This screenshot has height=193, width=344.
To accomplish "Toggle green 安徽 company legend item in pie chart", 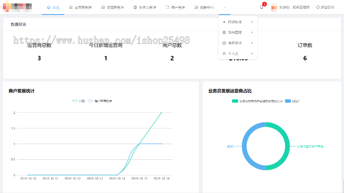I will (x=257, y=101).
